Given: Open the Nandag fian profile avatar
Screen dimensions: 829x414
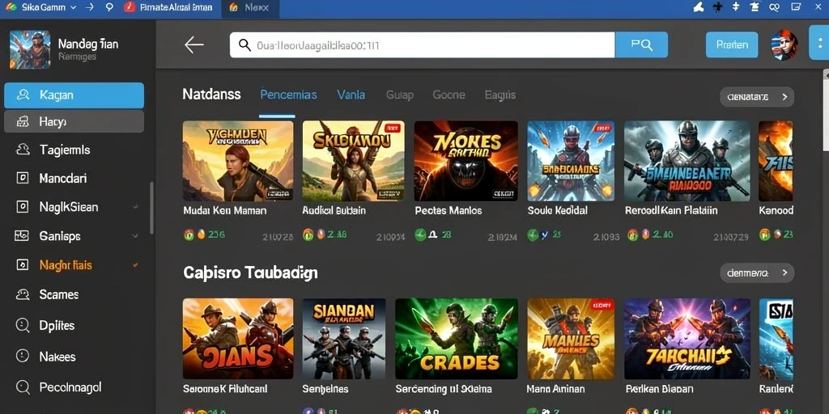Looking at the screenshot, I should point(30,49).
